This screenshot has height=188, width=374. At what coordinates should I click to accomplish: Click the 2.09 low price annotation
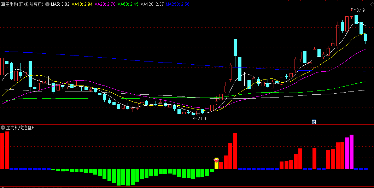click(202, 119)
